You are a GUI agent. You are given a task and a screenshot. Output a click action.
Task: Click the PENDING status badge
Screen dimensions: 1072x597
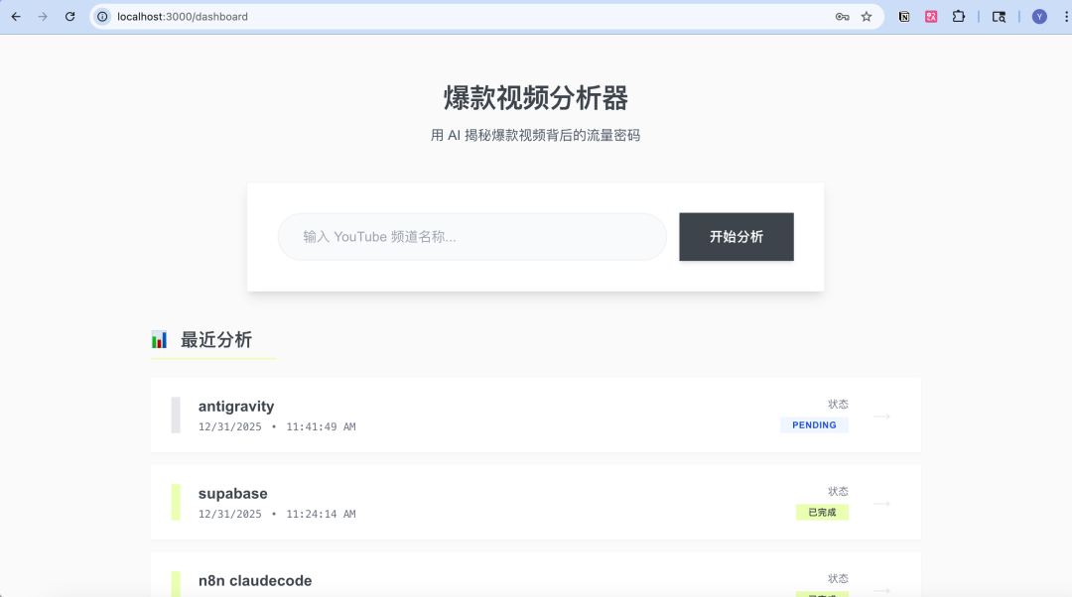point(814,424)
